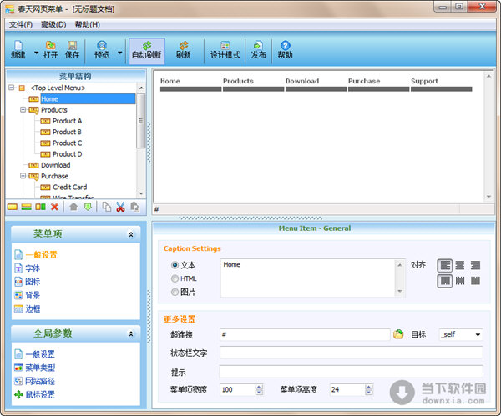The width and height of the screenshot is (501, 416).
Task: Click the 发布 (Publish) toolbar icon
Action: (x=258, y=50)
